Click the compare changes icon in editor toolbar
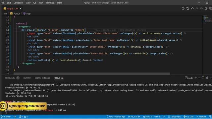This screenshot has height=119, width=212. coord(188,8)
